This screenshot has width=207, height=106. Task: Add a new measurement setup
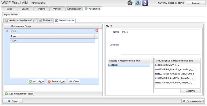[19, 94]
